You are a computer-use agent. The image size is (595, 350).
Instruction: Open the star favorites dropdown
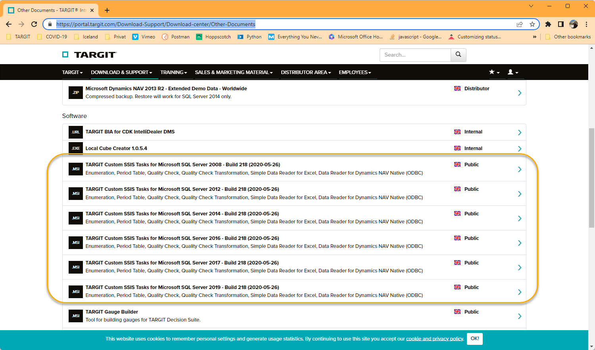[494, 72]
